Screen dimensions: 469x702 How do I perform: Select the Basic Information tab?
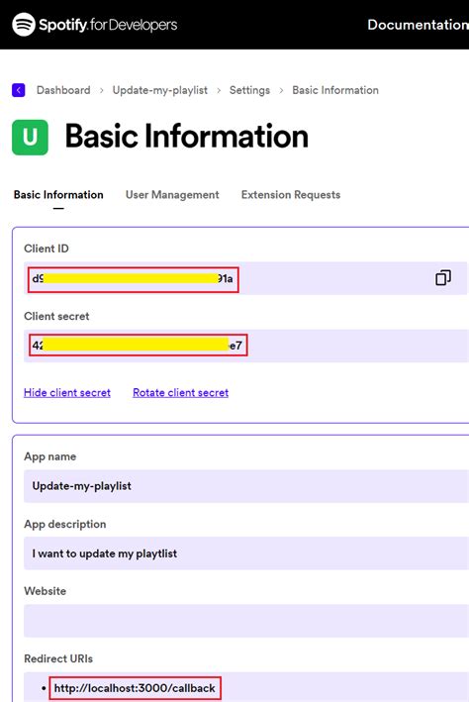pyautogui.click(x=58, y=195)
